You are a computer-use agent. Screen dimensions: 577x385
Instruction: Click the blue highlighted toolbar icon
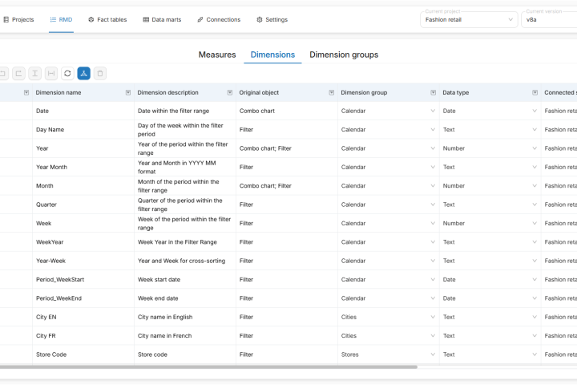(83, 74)
